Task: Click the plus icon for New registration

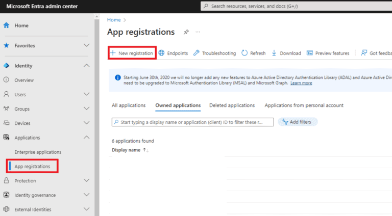Action: [113, 53]
